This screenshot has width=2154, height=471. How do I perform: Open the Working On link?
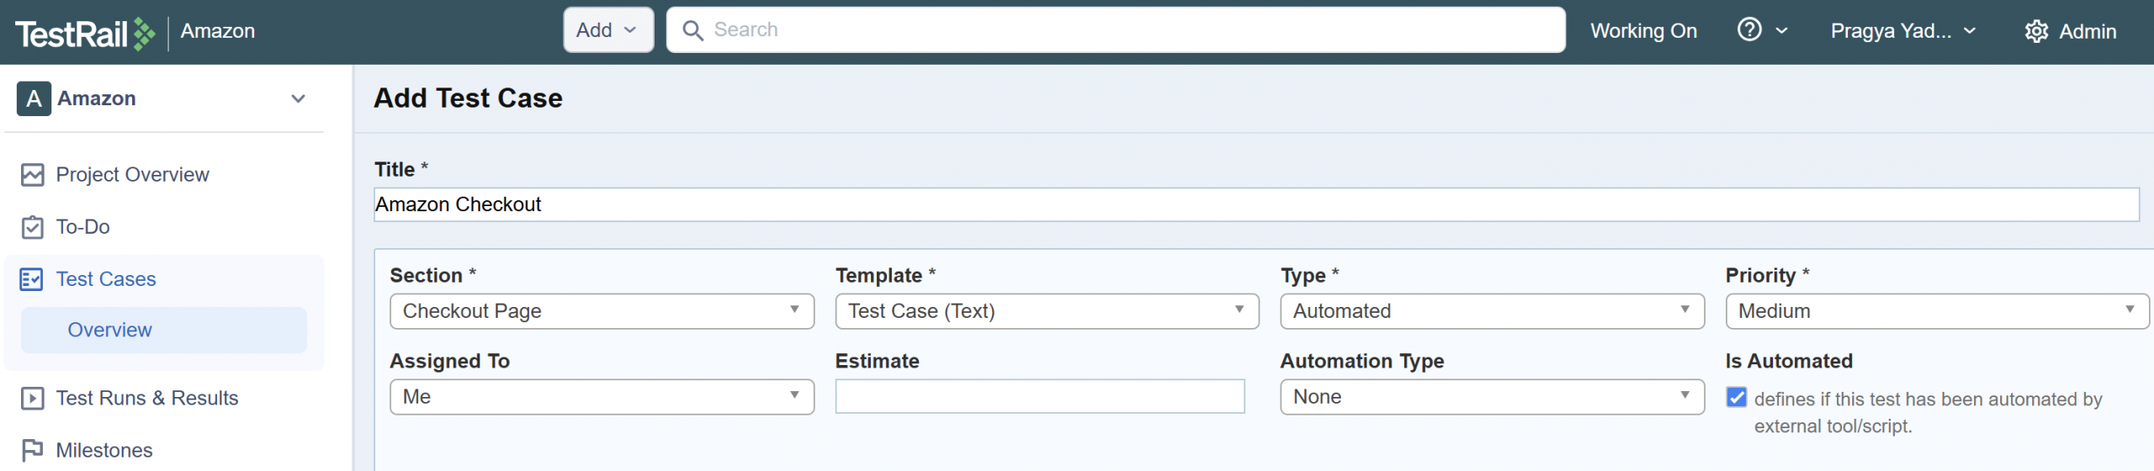tap(1643, 31)
